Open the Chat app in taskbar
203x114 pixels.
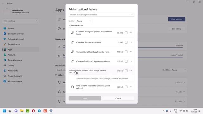(x=16, y=111)
